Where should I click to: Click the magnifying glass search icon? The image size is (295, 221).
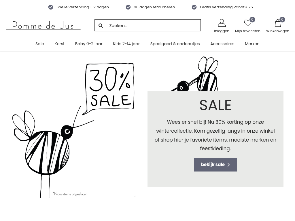[x=101, y=26]
